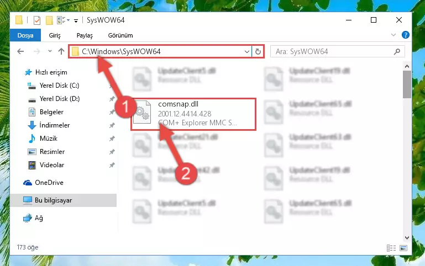Click the pin icon next to Resimler
Image resolution: width=425 pixels, height=266 pixels.
tap(112, 152)
